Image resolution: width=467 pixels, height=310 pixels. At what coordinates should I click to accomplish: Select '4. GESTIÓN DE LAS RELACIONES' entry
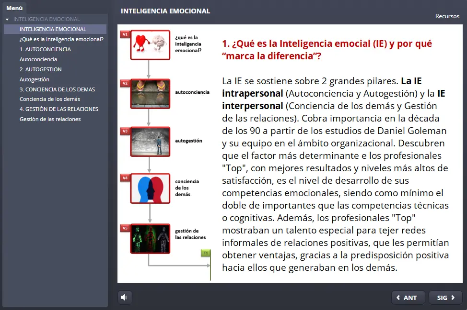coord(59,109)
